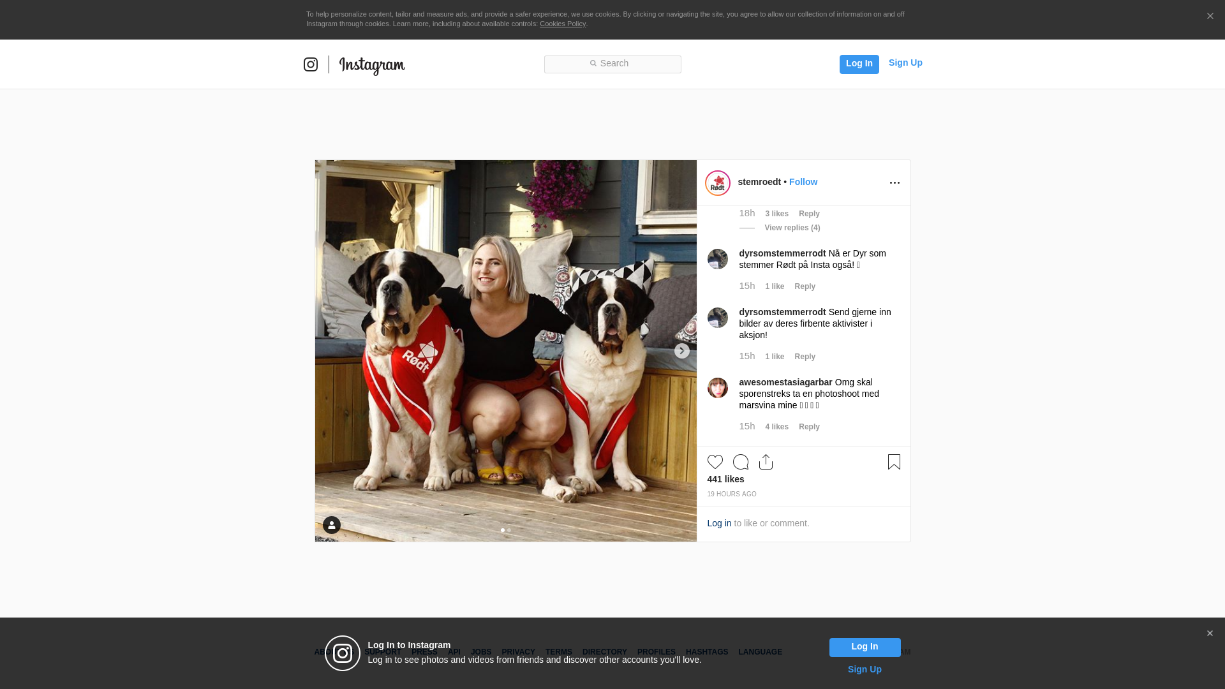The width and height of the screenshot is (1225, 689).
Task: Like the post with heart icon
Action: (x=715, y=462)
